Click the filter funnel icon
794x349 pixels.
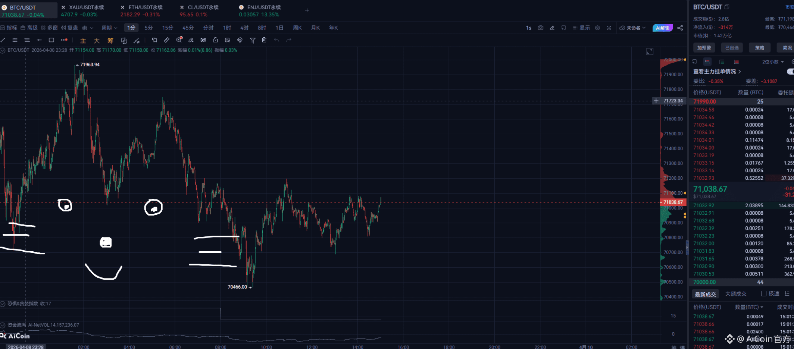[x=253, y=40]
